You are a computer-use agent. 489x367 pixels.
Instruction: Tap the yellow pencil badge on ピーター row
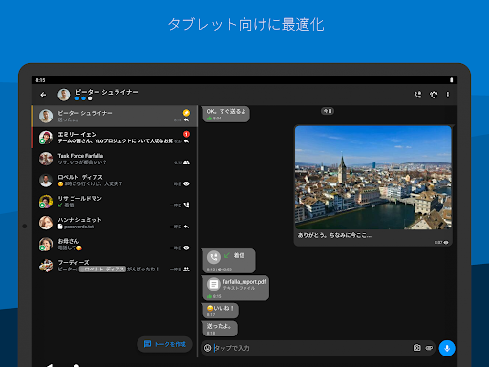pos(186,113)
